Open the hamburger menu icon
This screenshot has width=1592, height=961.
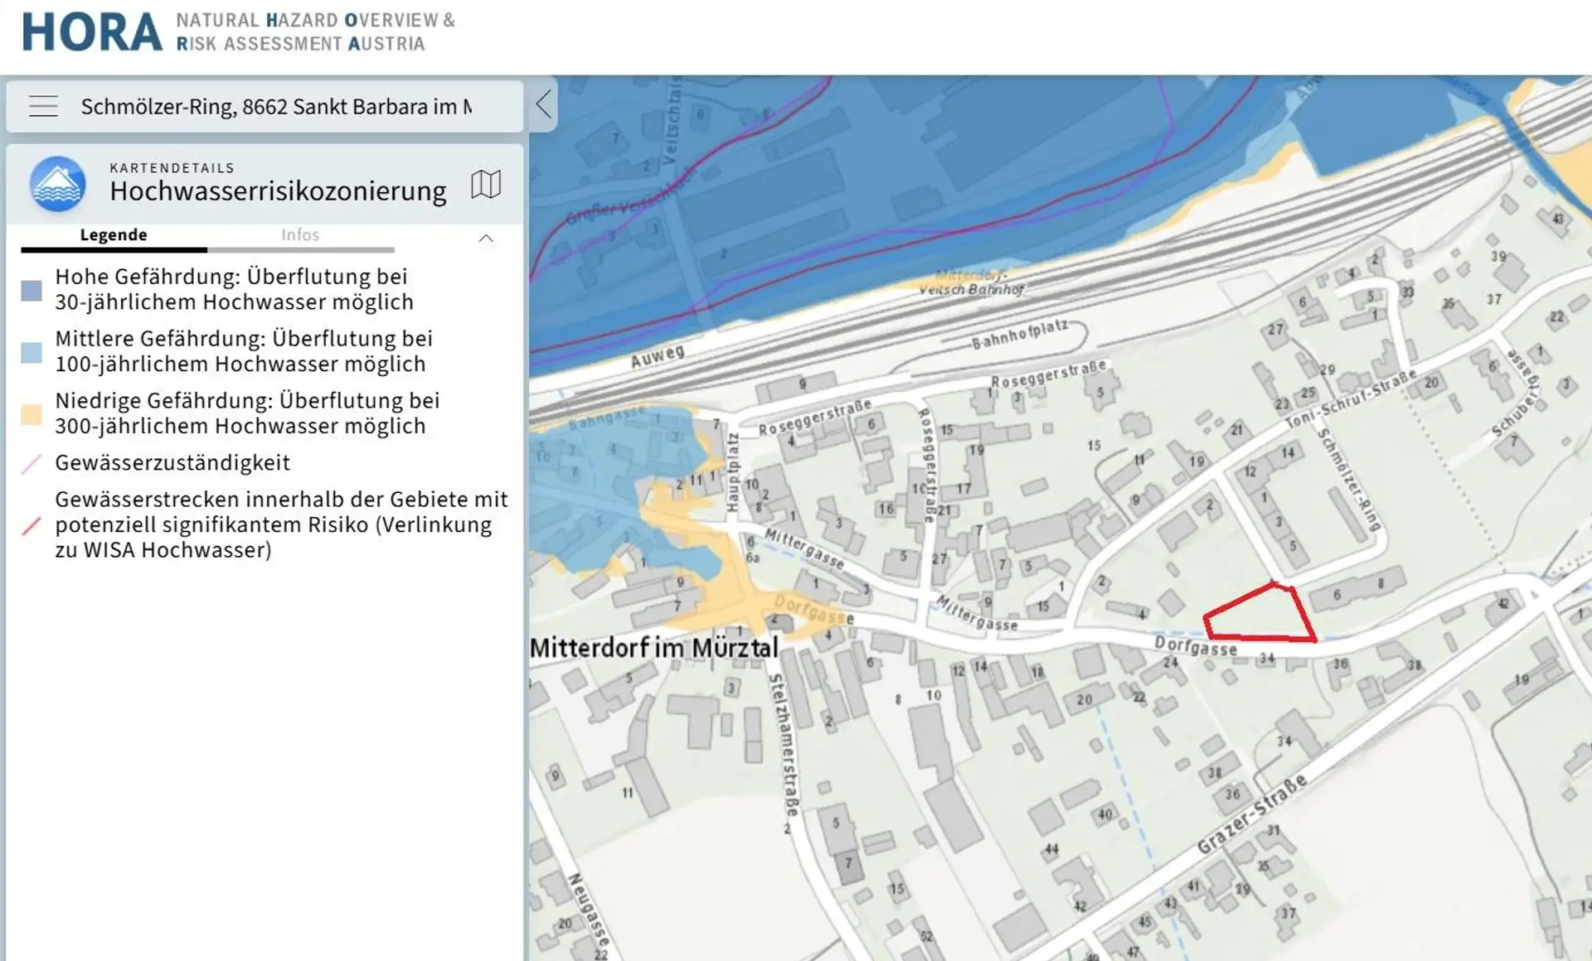click(43, 106)
